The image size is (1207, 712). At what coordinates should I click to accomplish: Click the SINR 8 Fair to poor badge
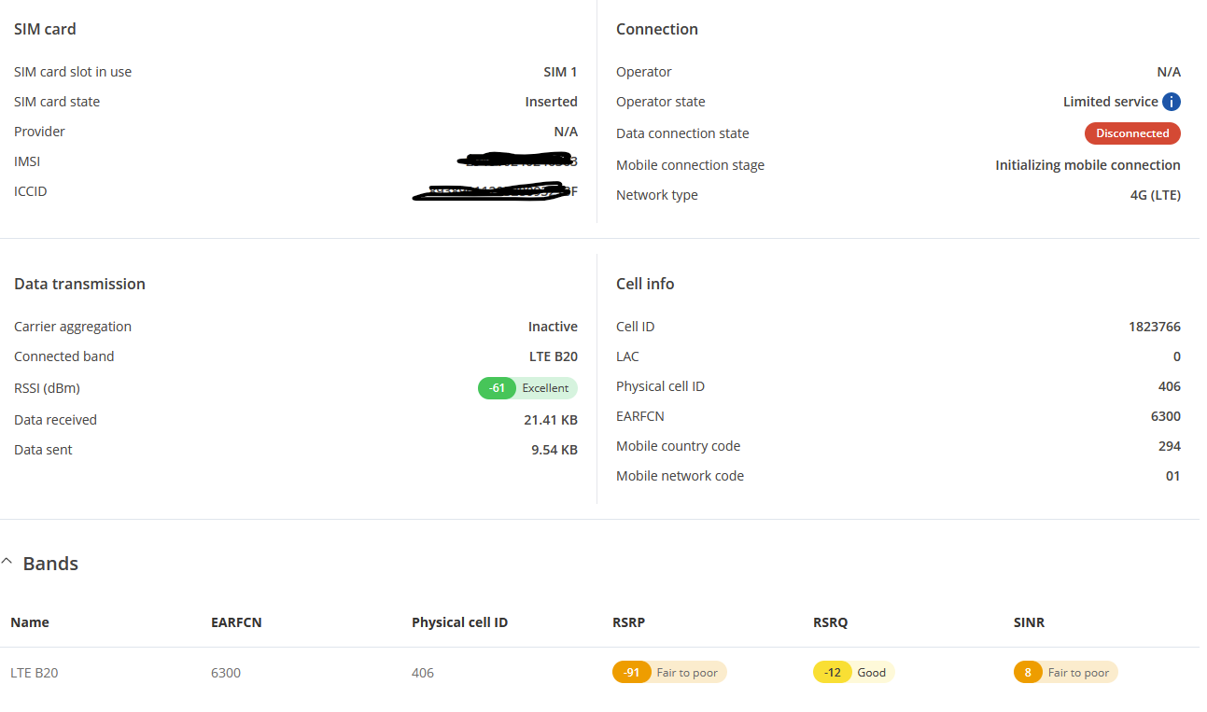(x=1065, y=672)
